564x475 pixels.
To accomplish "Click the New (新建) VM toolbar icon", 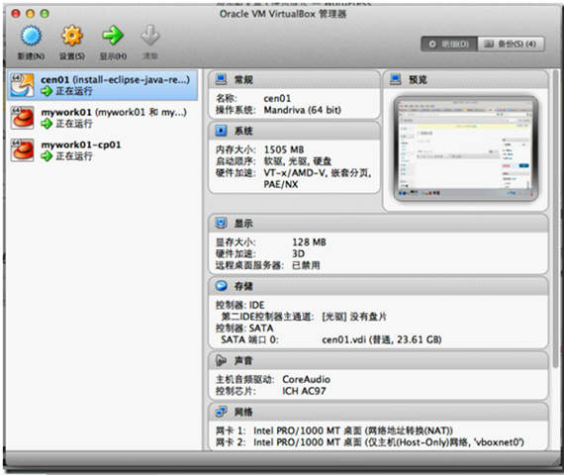I will (x=32, y=36).
